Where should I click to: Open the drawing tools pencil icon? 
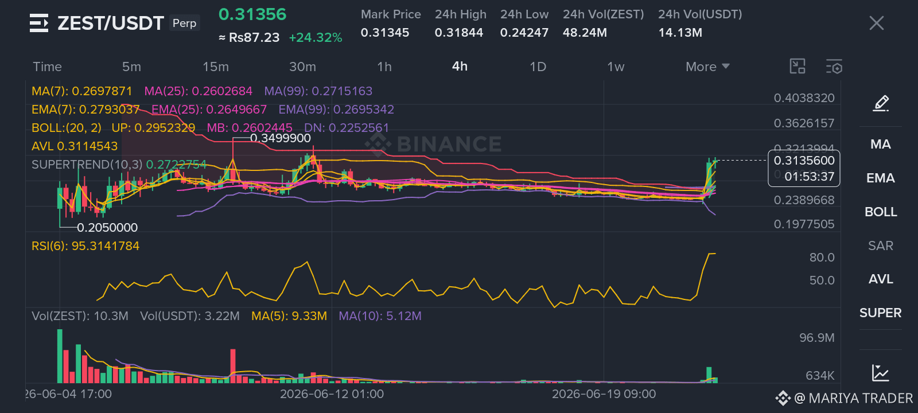(x=881, y=103)
